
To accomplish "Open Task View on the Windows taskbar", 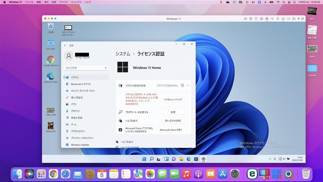I will click(159, 159).
